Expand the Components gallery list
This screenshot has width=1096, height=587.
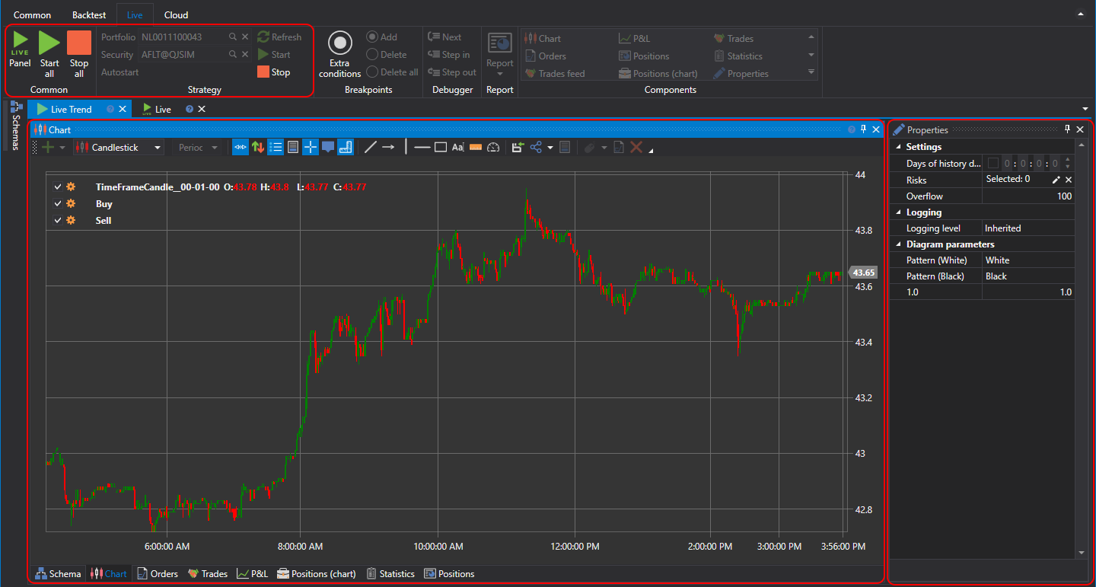click(x=811, y=72)
